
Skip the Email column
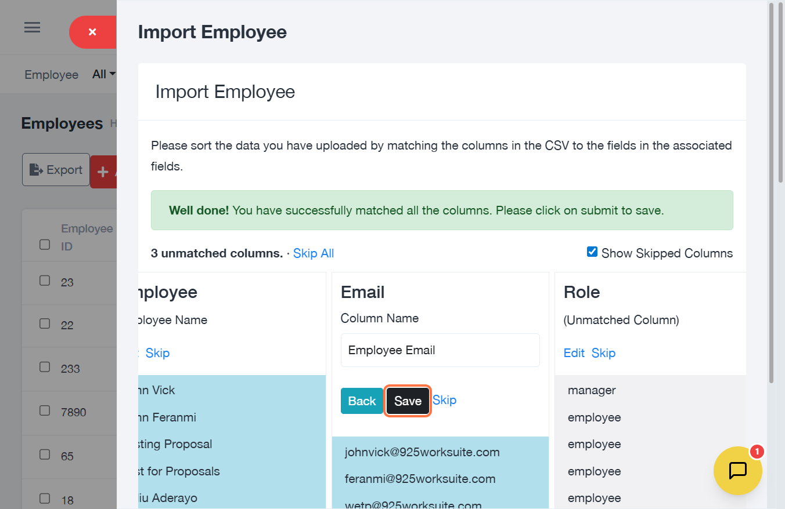444,400
